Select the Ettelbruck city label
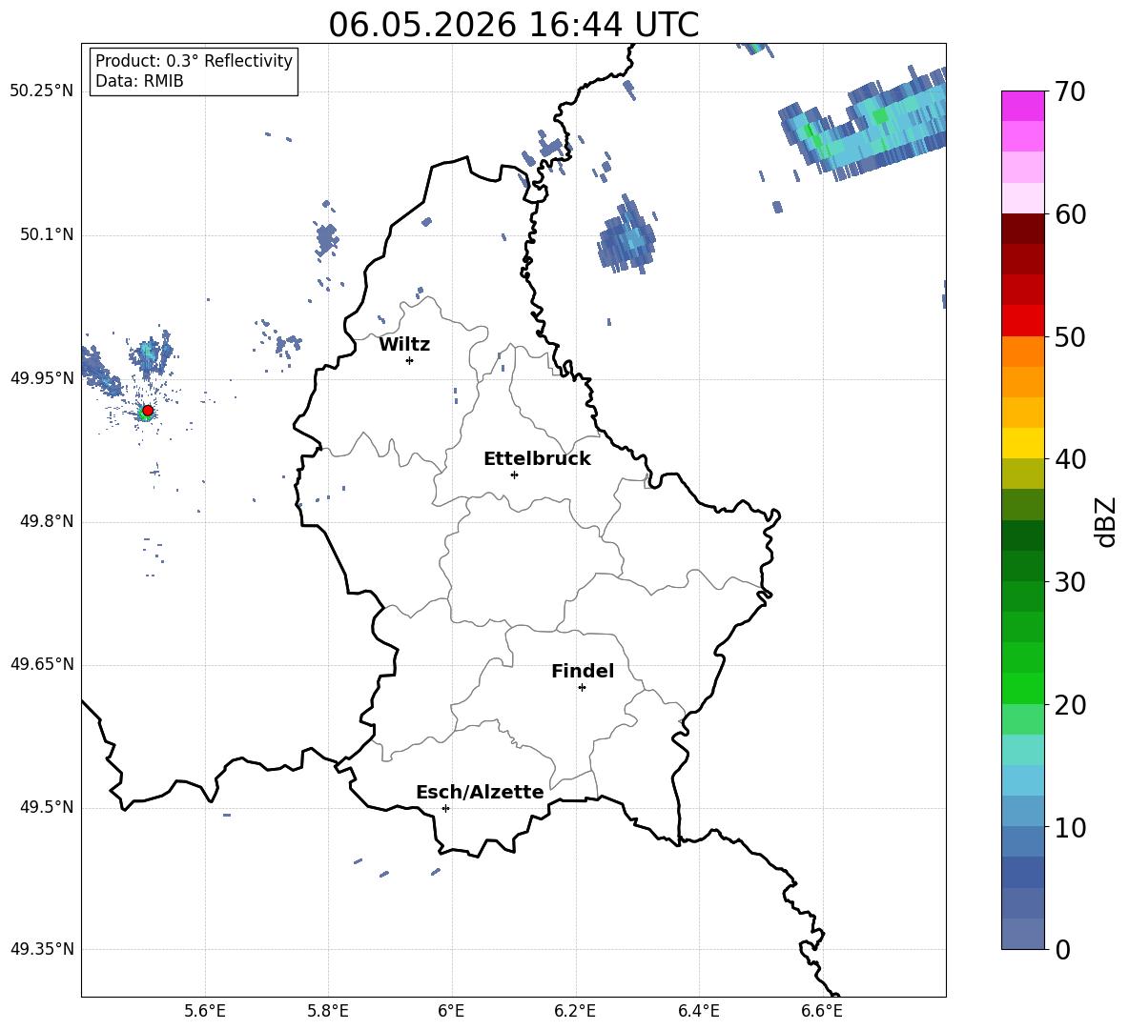Screen dimensions: 1129x1030 point(537,459)
